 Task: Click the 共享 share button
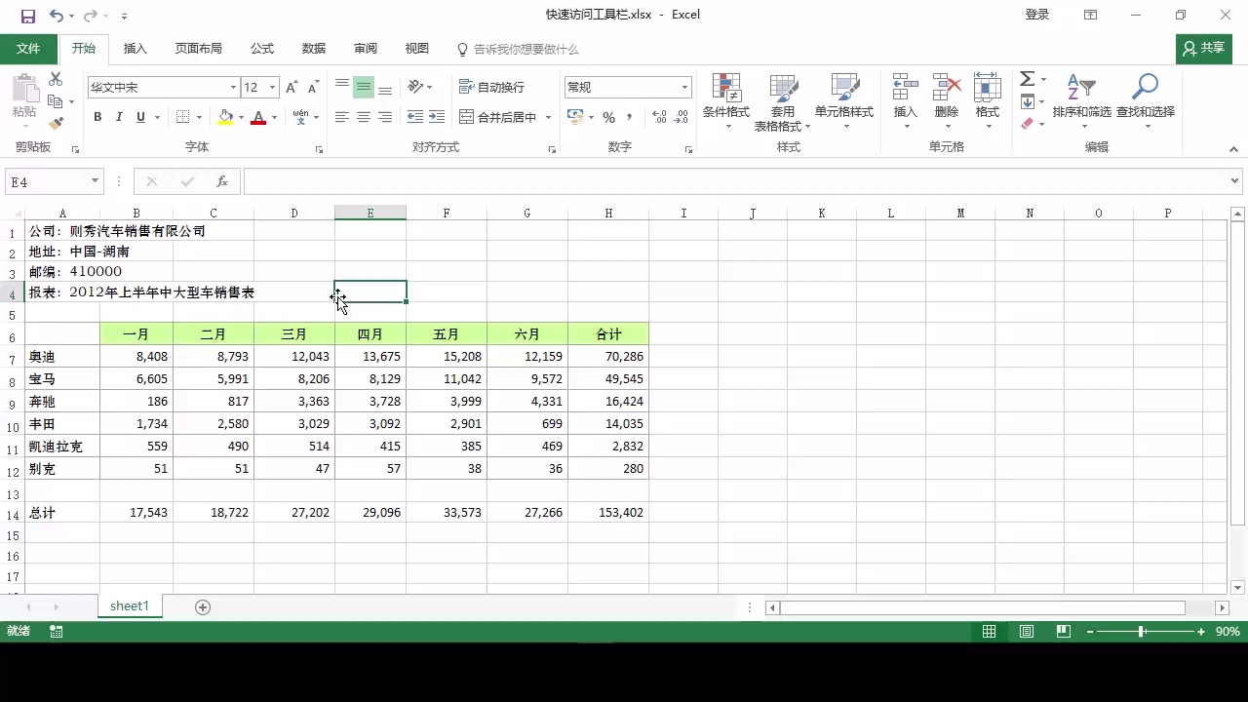(x=1203, y=48)
